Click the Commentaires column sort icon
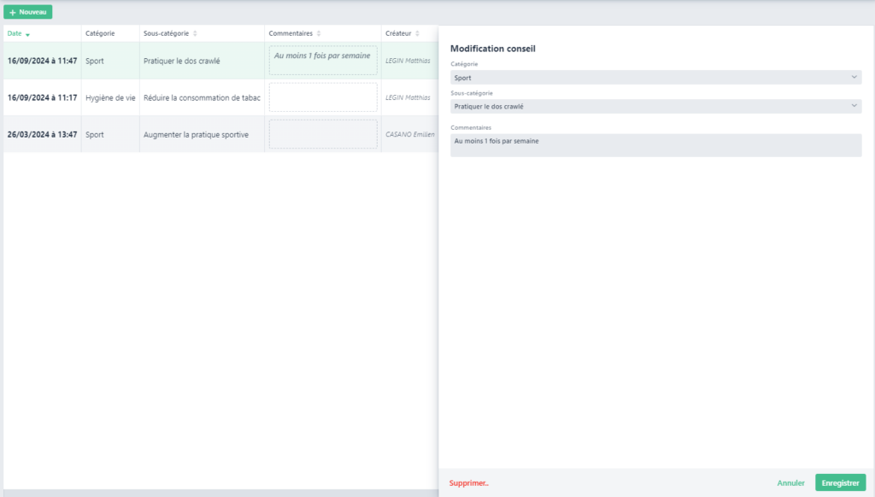The width and height of the screenshot is (875, 497). [319, 34]
